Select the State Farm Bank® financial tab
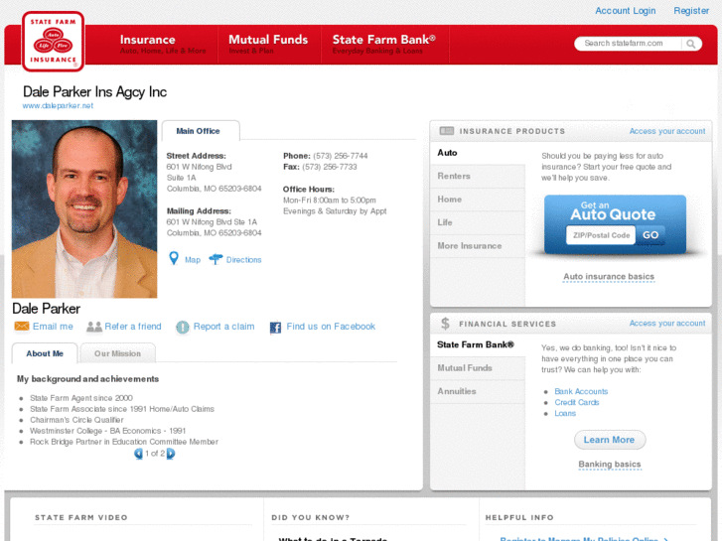The height and width of the screenshot is (541, 722). click(x=478, y=344)
